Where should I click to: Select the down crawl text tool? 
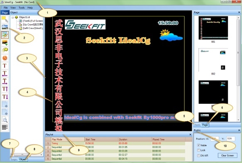5,97
